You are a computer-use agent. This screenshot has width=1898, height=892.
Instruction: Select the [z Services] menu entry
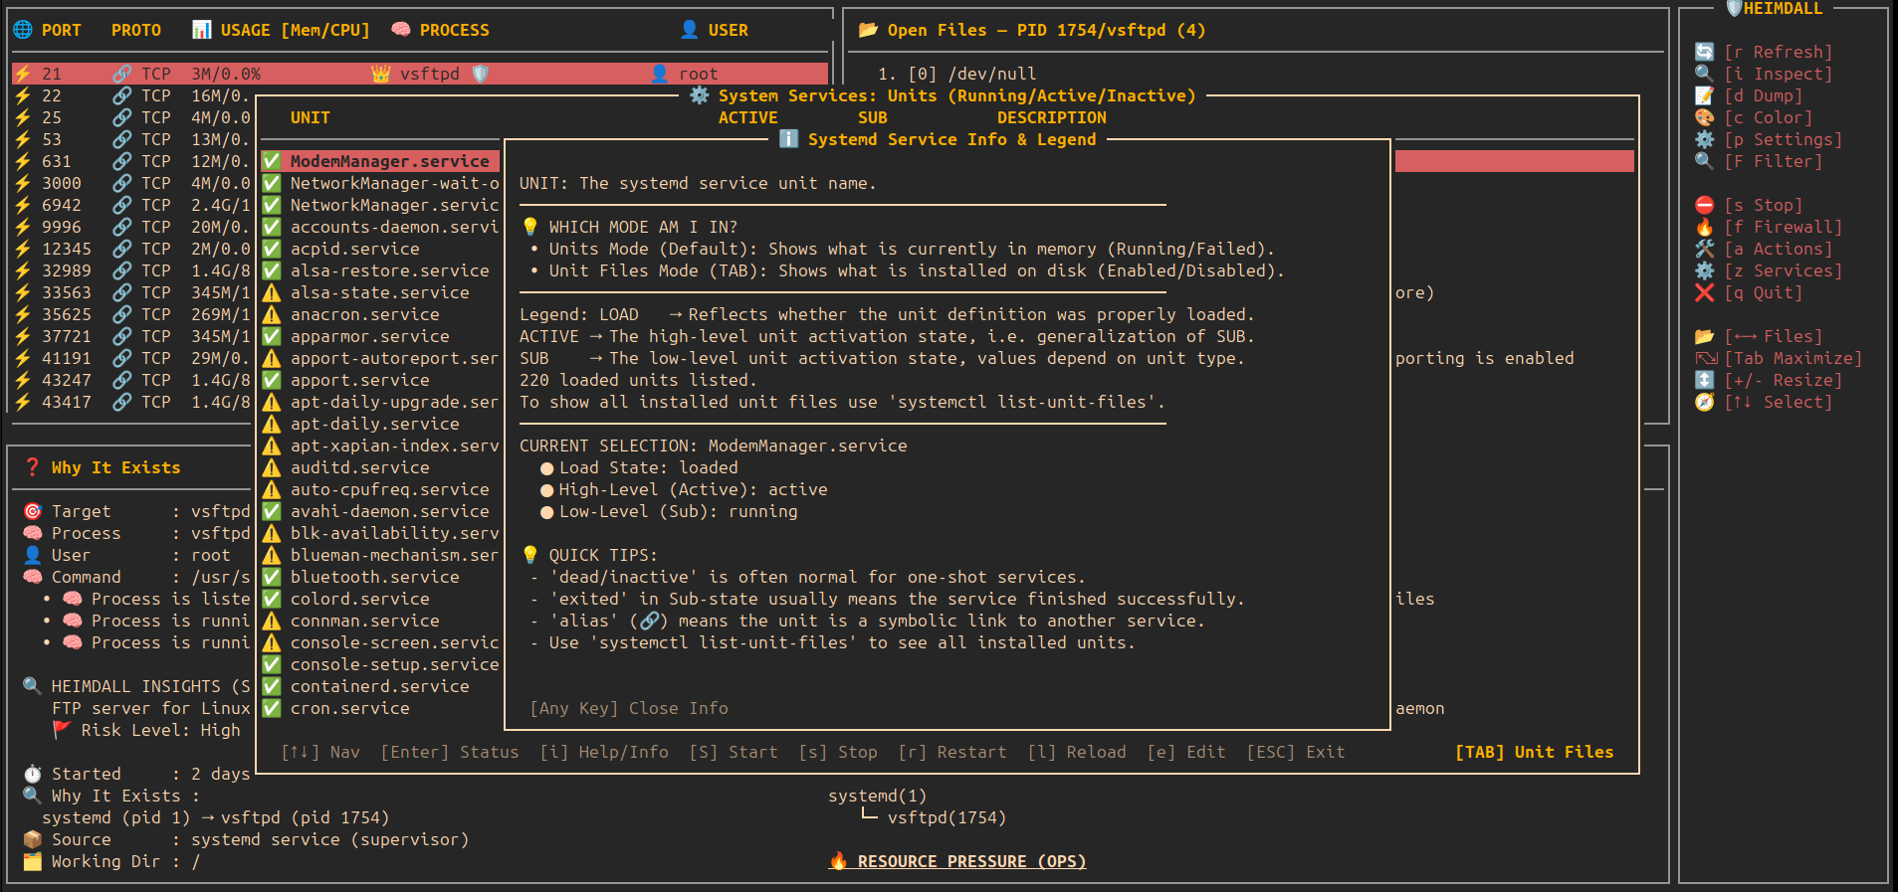[1783, 270]
